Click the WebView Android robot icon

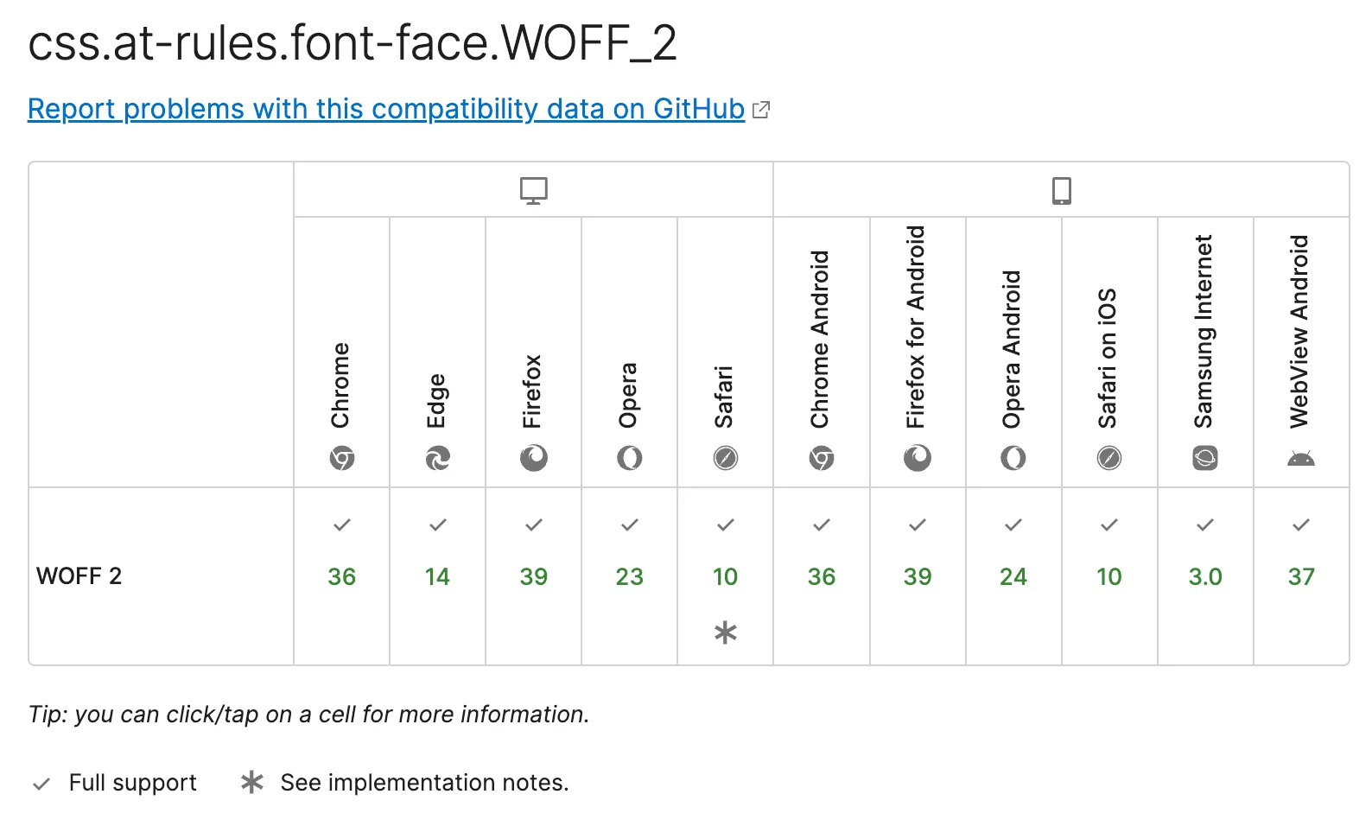coord(1300,459)
